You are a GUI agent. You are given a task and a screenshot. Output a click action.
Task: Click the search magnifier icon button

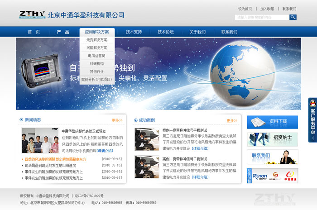click(293, 17)
